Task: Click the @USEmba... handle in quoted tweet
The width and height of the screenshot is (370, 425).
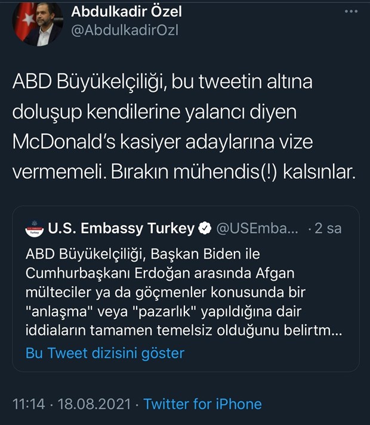Action: (x=255, y=228)
